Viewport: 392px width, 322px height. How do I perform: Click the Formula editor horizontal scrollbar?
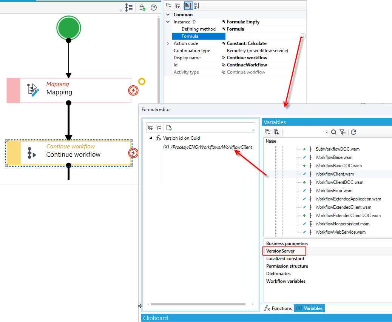pos(198,304)
